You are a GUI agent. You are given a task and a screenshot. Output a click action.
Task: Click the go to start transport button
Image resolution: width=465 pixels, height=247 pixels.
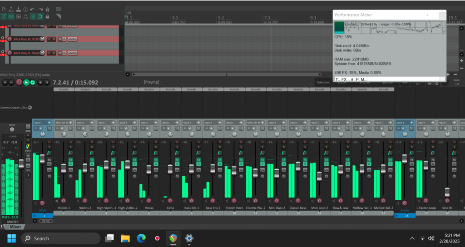5,83
